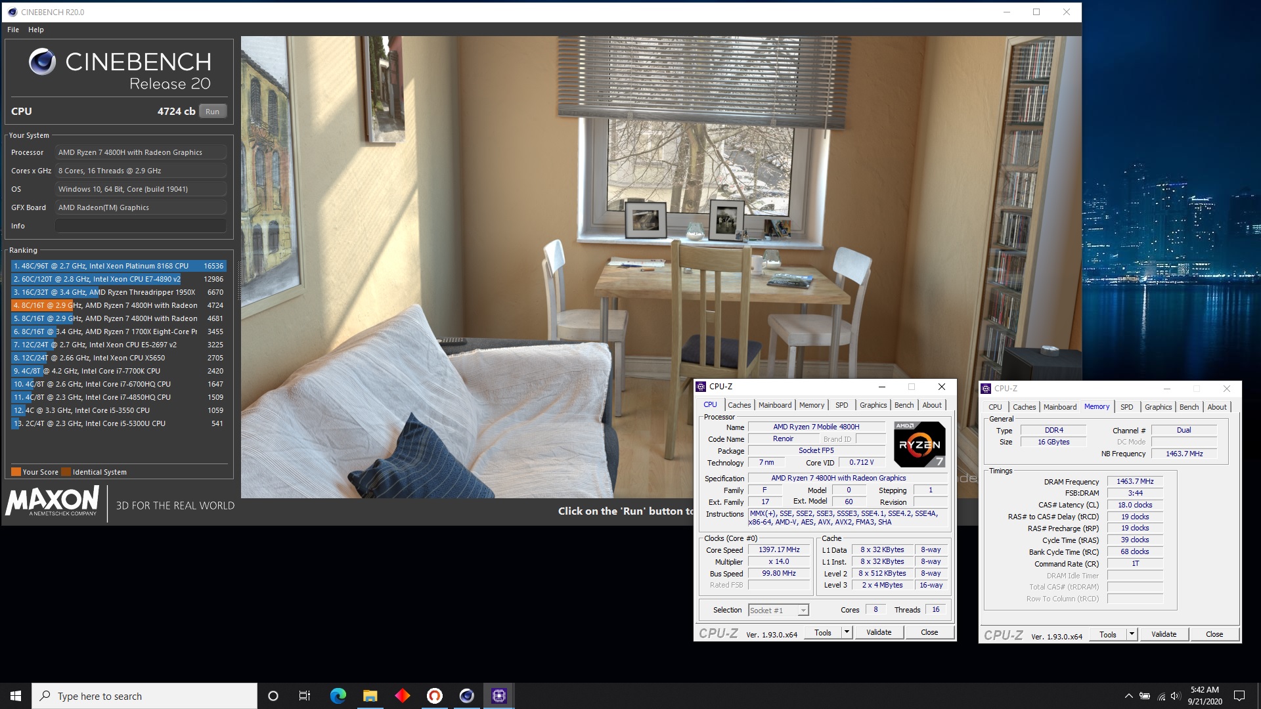Viewport: 1261px width, 709px height.
Task: Select ranking entry Intel Xeon Platinum 8168
Action: pyautogui.click(x=118, y=266)
